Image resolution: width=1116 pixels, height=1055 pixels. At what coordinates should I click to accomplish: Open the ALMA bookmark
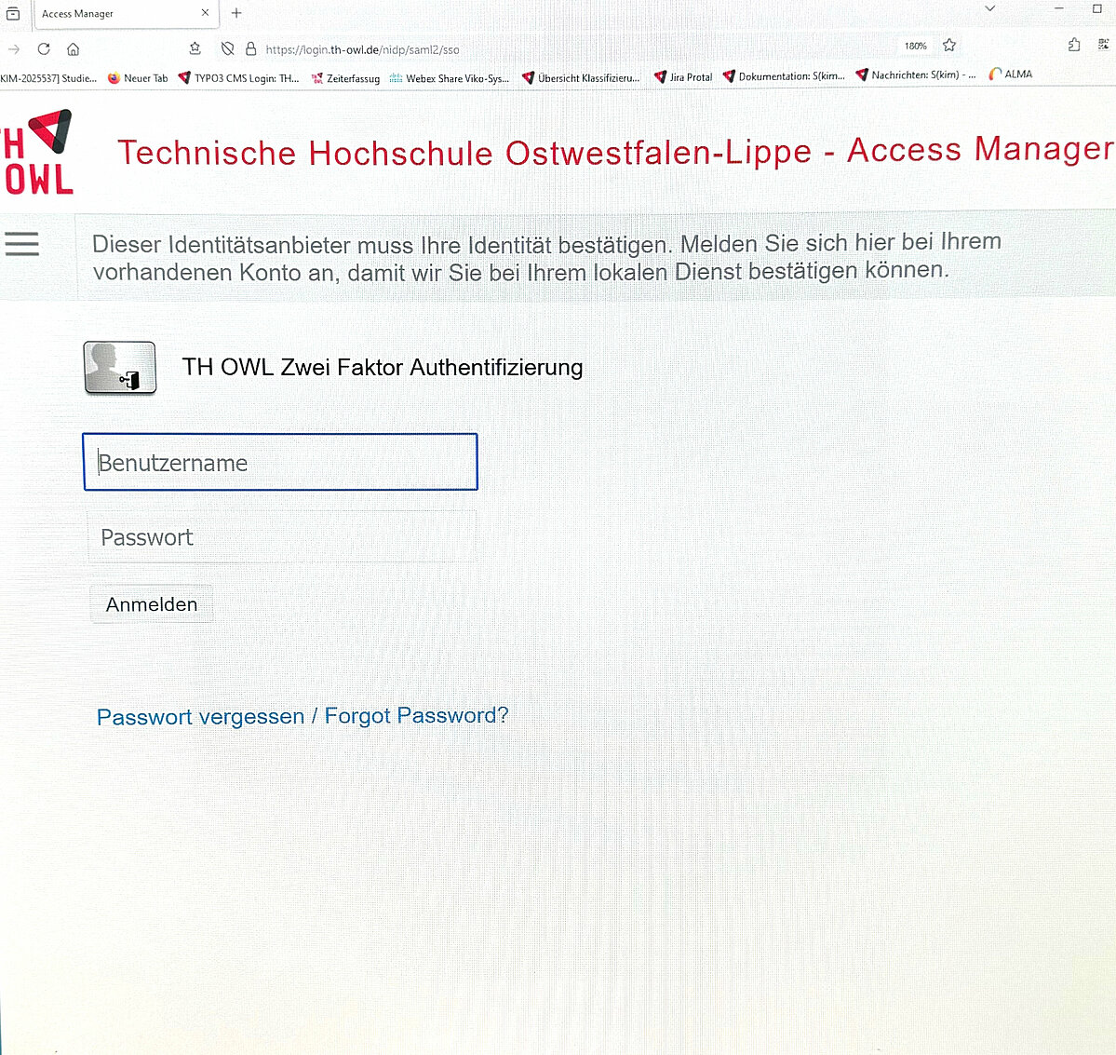point(1011,74)
